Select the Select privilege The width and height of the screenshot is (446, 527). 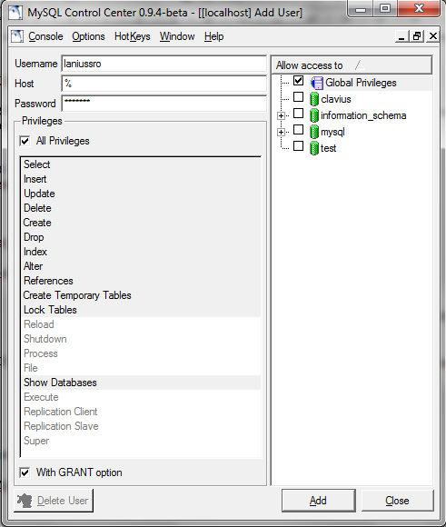(x=141, y=164)
